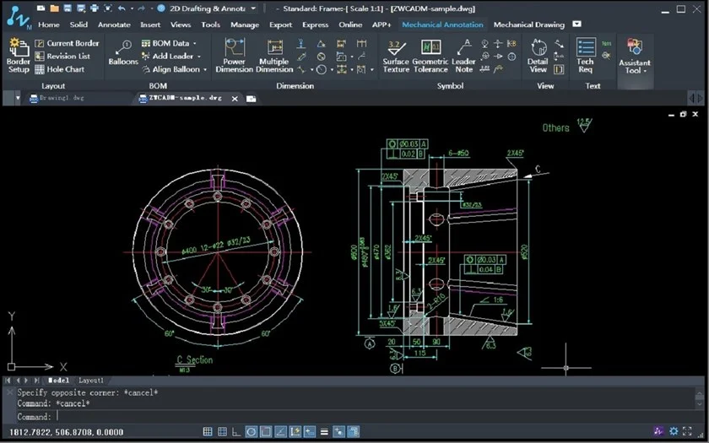Switch to Home ribbon tab
Screen dimensions: 709x443
point(49,24)
